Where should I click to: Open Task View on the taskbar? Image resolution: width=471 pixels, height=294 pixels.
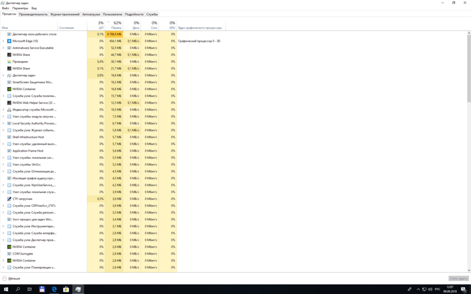coord(29,289)
